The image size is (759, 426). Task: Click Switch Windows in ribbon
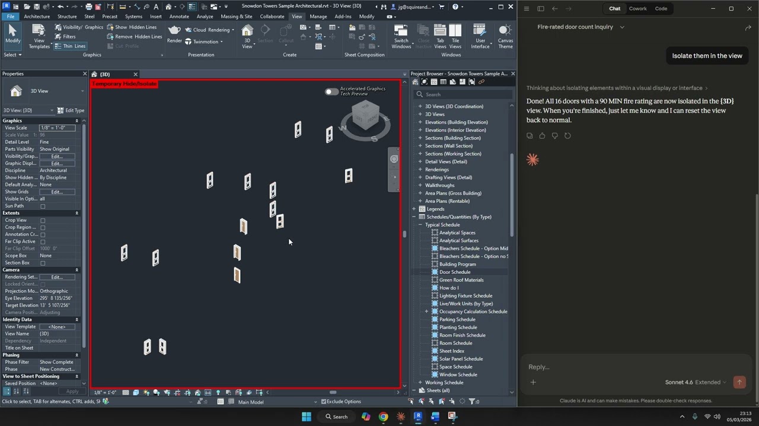pyautogui.click(x=401, y=37)
